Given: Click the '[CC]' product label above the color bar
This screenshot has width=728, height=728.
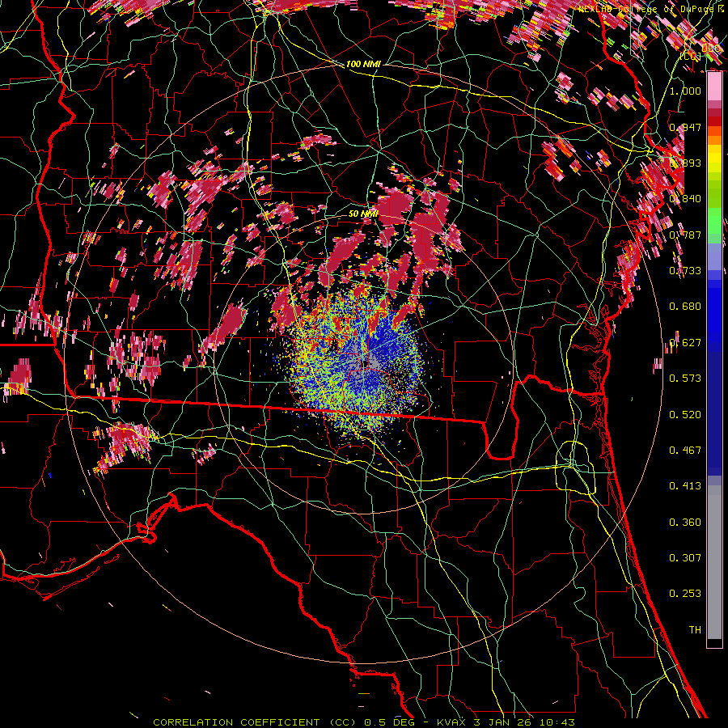Looking at the screenshot, I should click(691, 56).
